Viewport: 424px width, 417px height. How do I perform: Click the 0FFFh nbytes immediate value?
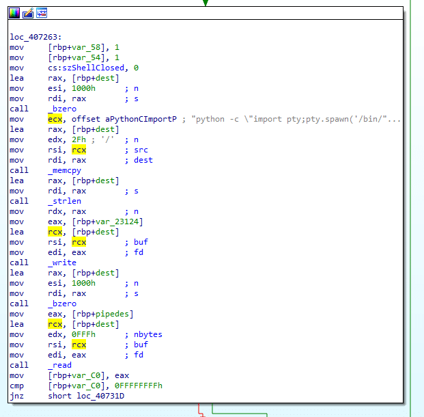click(83, 334)
